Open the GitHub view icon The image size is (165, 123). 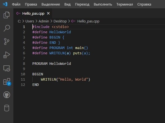[7, 95]
